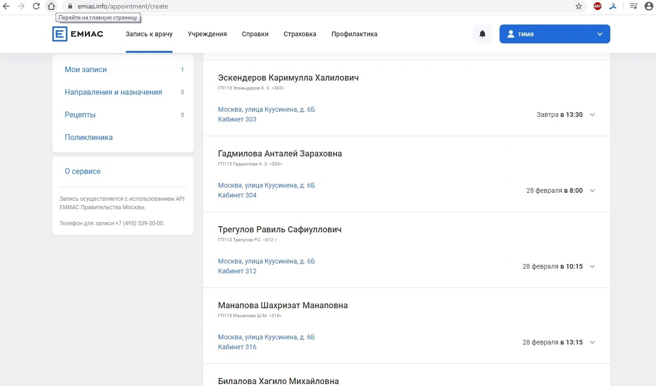Viewport: 656px width, 386px height.
Task: Click the address link above Кабинет 304
Action: coord(266,185)
